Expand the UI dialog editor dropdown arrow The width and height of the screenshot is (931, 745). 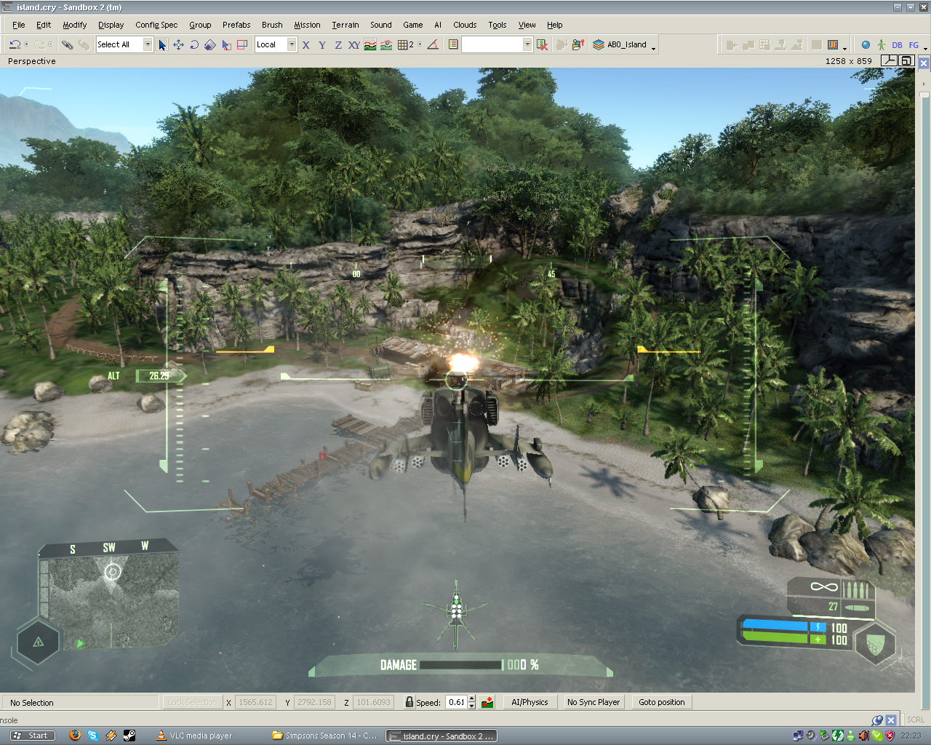tap(844, 48)
